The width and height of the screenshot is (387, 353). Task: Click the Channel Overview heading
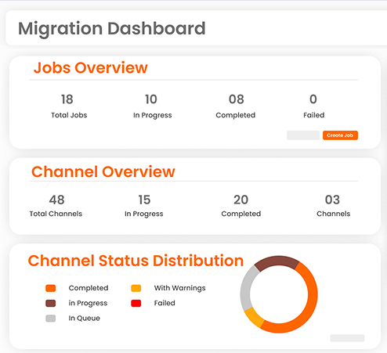pos(103,171)
